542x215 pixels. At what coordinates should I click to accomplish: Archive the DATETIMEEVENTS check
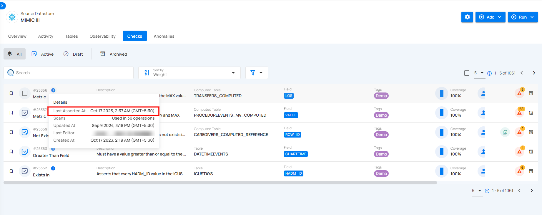point(531,152)
